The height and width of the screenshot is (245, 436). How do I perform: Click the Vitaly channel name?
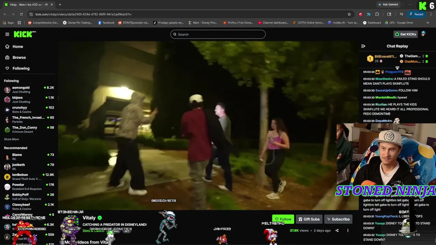89,218
